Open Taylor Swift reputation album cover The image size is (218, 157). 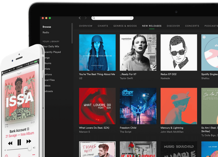138,52
